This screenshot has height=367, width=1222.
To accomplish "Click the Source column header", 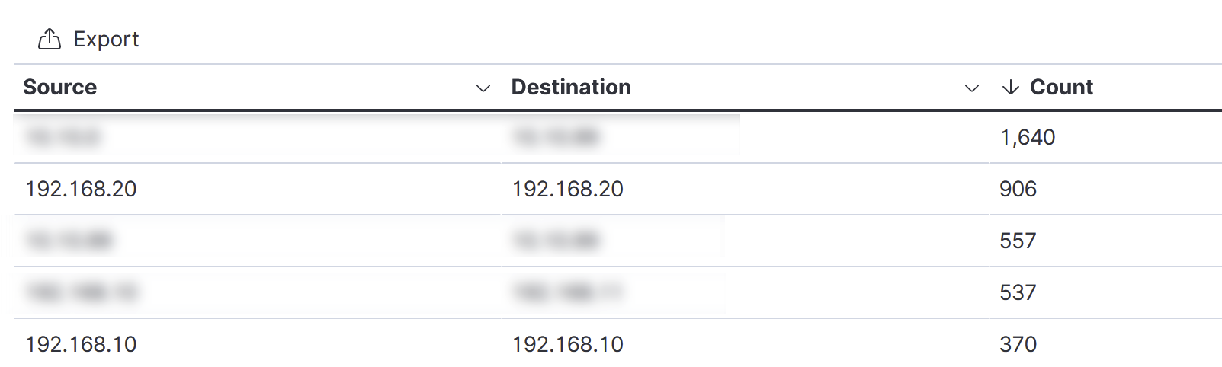I will (60, 88).
